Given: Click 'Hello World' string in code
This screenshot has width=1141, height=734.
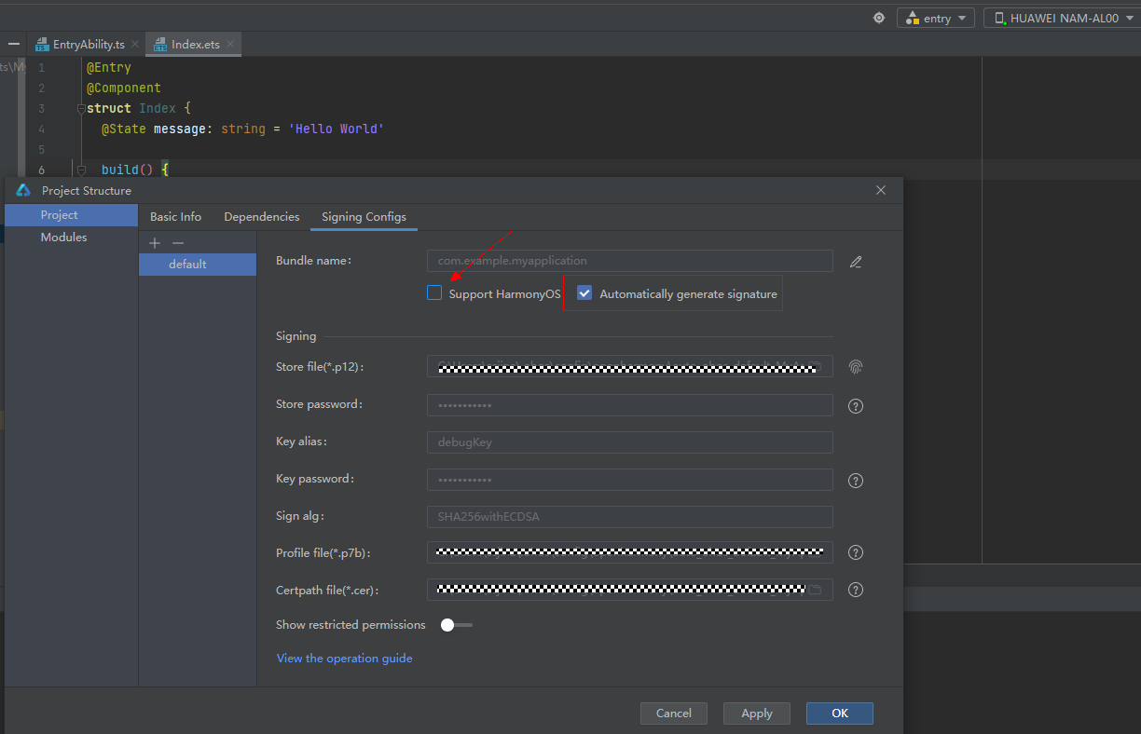Looking at the screenshot, I should pyautogui.click(x=337, y=129).
